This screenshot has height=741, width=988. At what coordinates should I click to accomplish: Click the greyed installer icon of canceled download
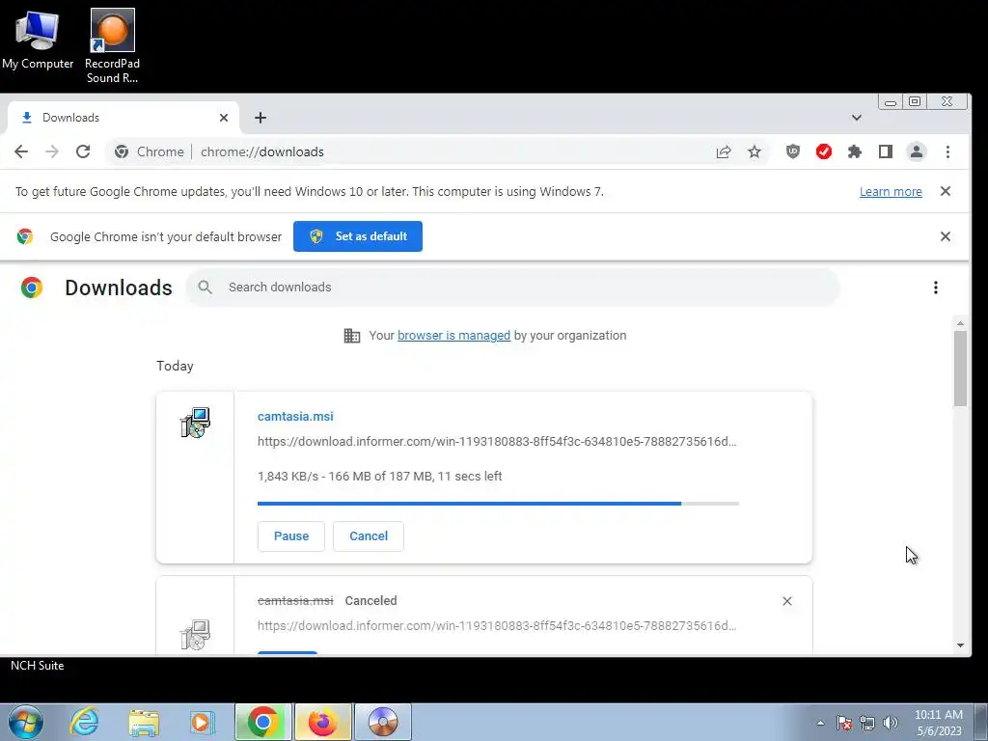click(195, 635)
